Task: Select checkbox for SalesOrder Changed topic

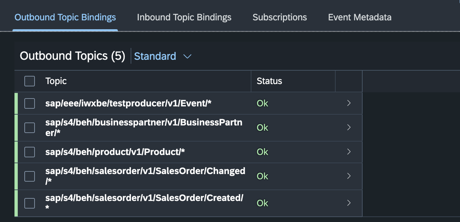Action: 30,176
